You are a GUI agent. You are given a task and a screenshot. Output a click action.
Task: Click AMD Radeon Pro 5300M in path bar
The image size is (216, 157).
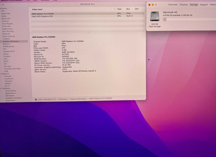[100, 98]
